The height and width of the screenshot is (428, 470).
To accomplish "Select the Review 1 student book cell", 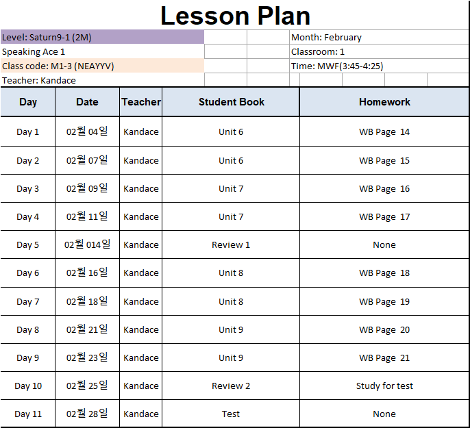I will pyautogui.click(x=231, y=244).
